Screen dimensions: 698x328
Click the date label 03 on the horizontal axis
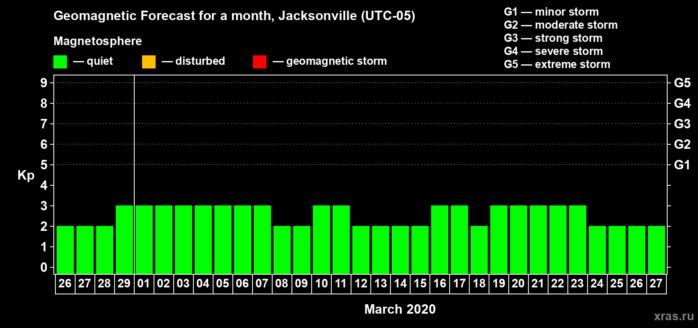coord(183,284)
